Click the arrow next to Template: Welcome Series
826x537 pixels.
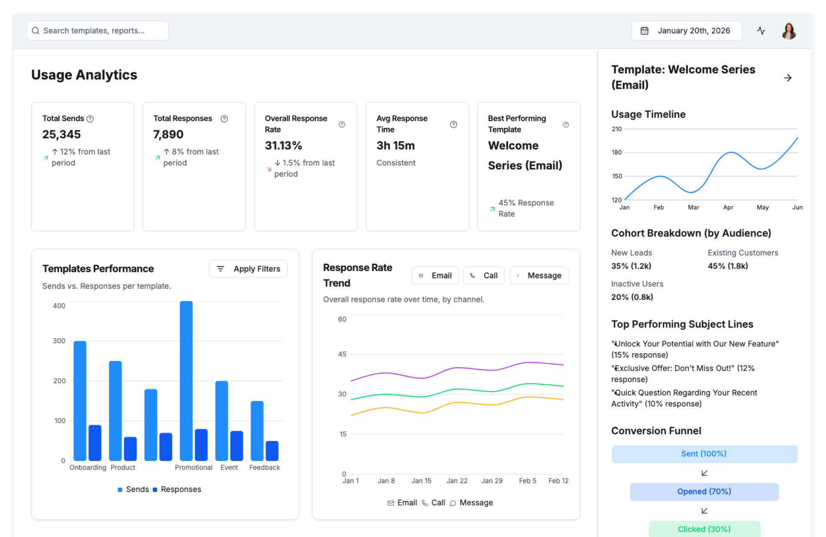click(788, 78)
